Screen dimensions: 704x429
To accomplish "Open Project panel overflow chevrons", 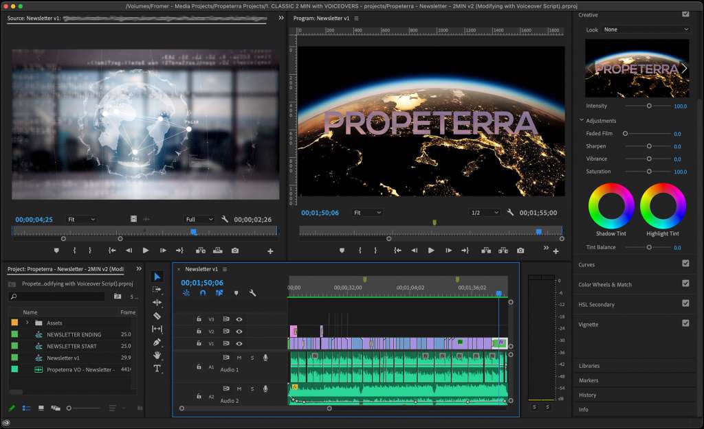I will click(x=139, y=268).
